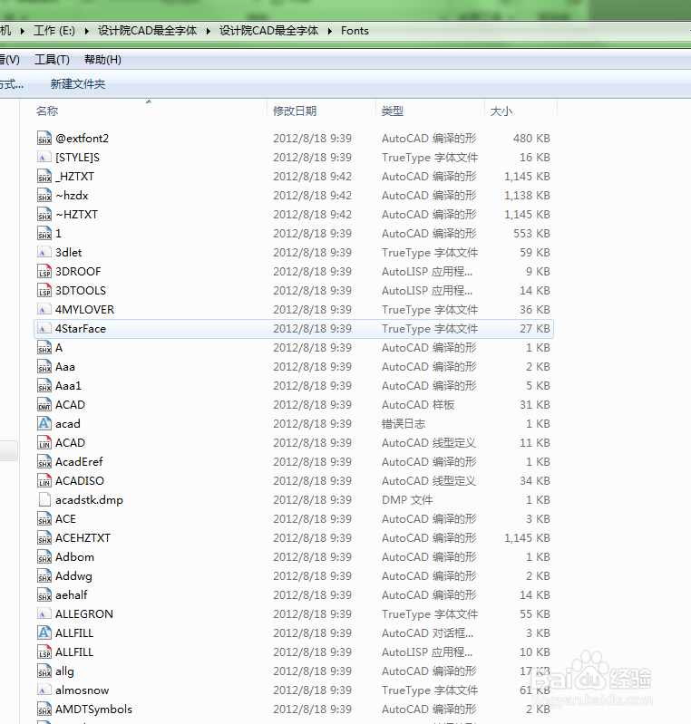Click the AcadEref SHX file icon
The width and height of the screenshot is (691, 724).
(44, 462)
